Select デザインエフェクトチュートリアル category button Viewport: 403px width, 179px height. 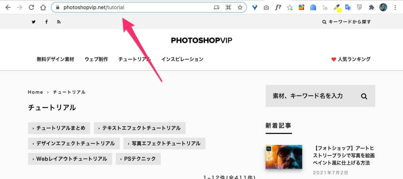[74, 143]
